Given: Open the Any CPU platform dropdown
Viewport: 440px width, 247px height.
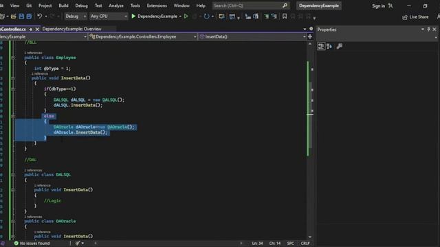Looking at the screenshot, I should [109, 16].
